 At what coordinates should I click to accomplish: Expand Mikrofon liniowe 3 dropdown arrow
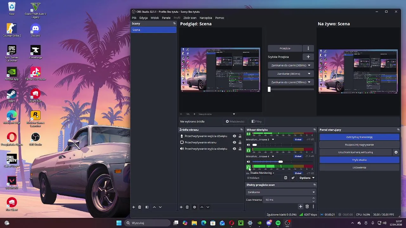[x=273, y=139]
